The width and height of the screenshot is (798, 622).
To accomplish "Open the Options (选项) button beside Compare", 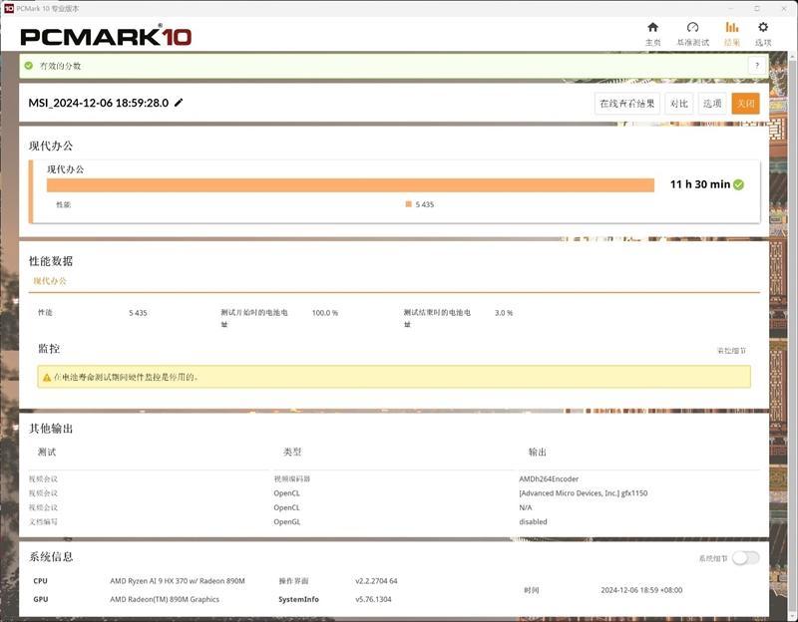I will (711, 104).
